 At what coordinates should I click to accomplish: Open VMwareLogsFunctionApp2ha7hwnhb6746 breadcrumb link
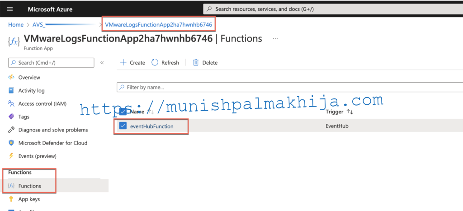point(159,25)
